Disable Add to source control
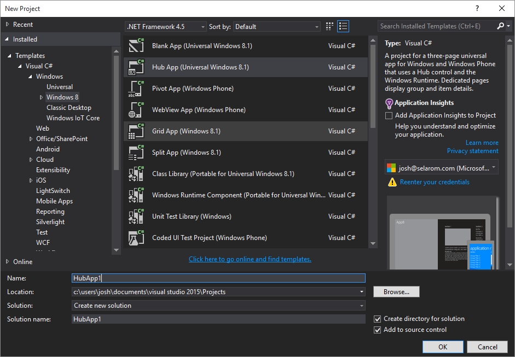 click(x=378, y=330)
